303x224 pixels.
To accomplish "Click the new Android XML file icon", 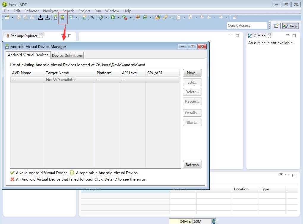I will 84,18.
